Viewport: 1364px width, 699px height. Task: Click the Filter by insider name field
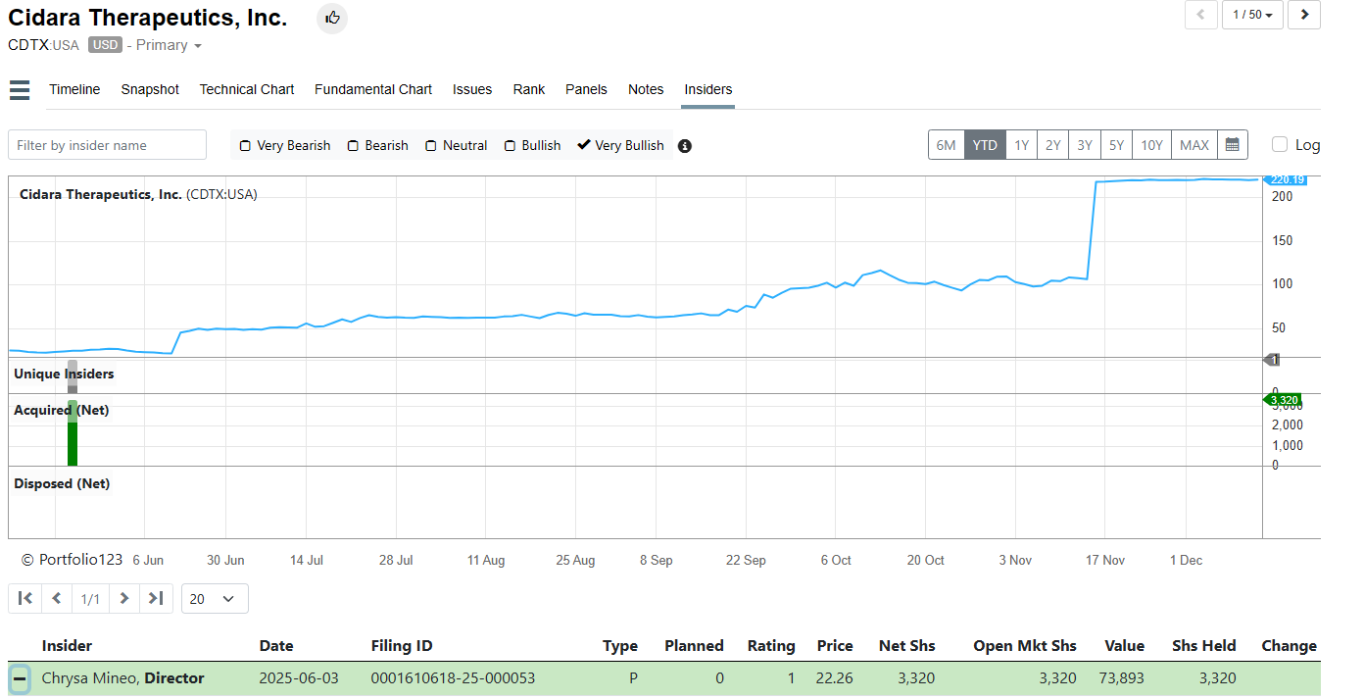(107, 145)
